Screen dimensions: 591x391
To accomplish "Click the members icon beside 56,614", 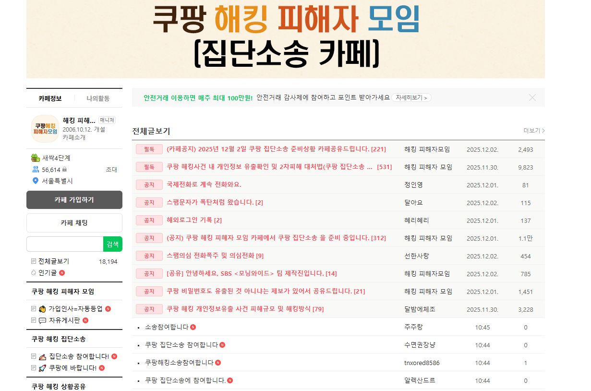I will [36, 170].
